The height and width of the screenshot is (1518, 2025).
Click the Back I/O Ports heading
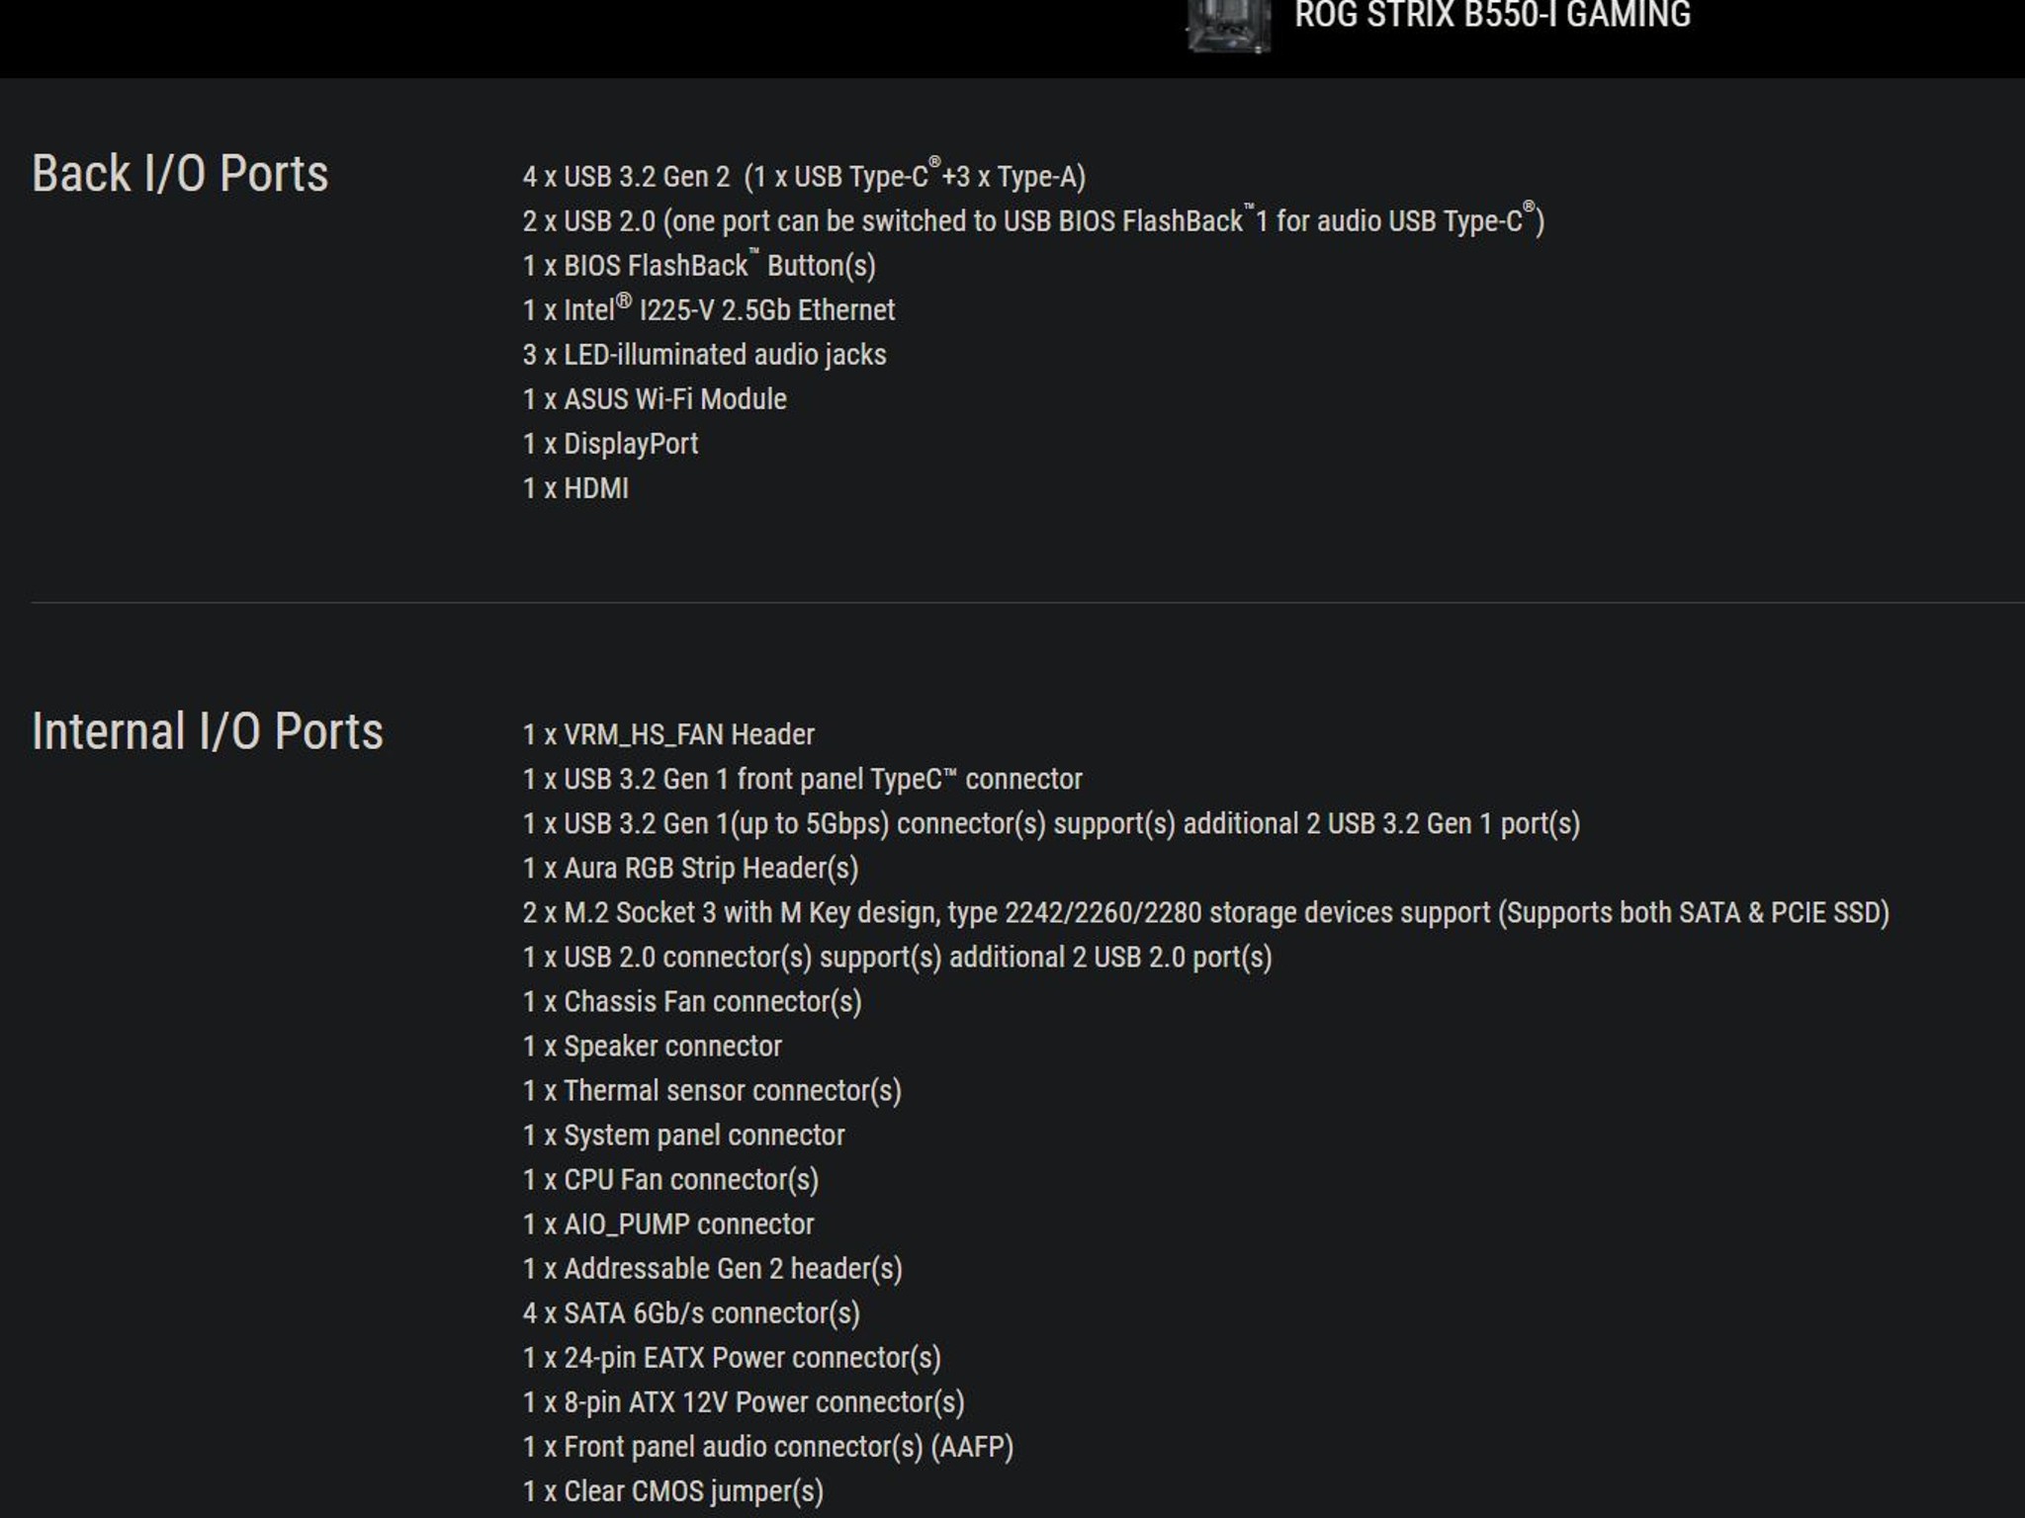click(x=180, y=174)
